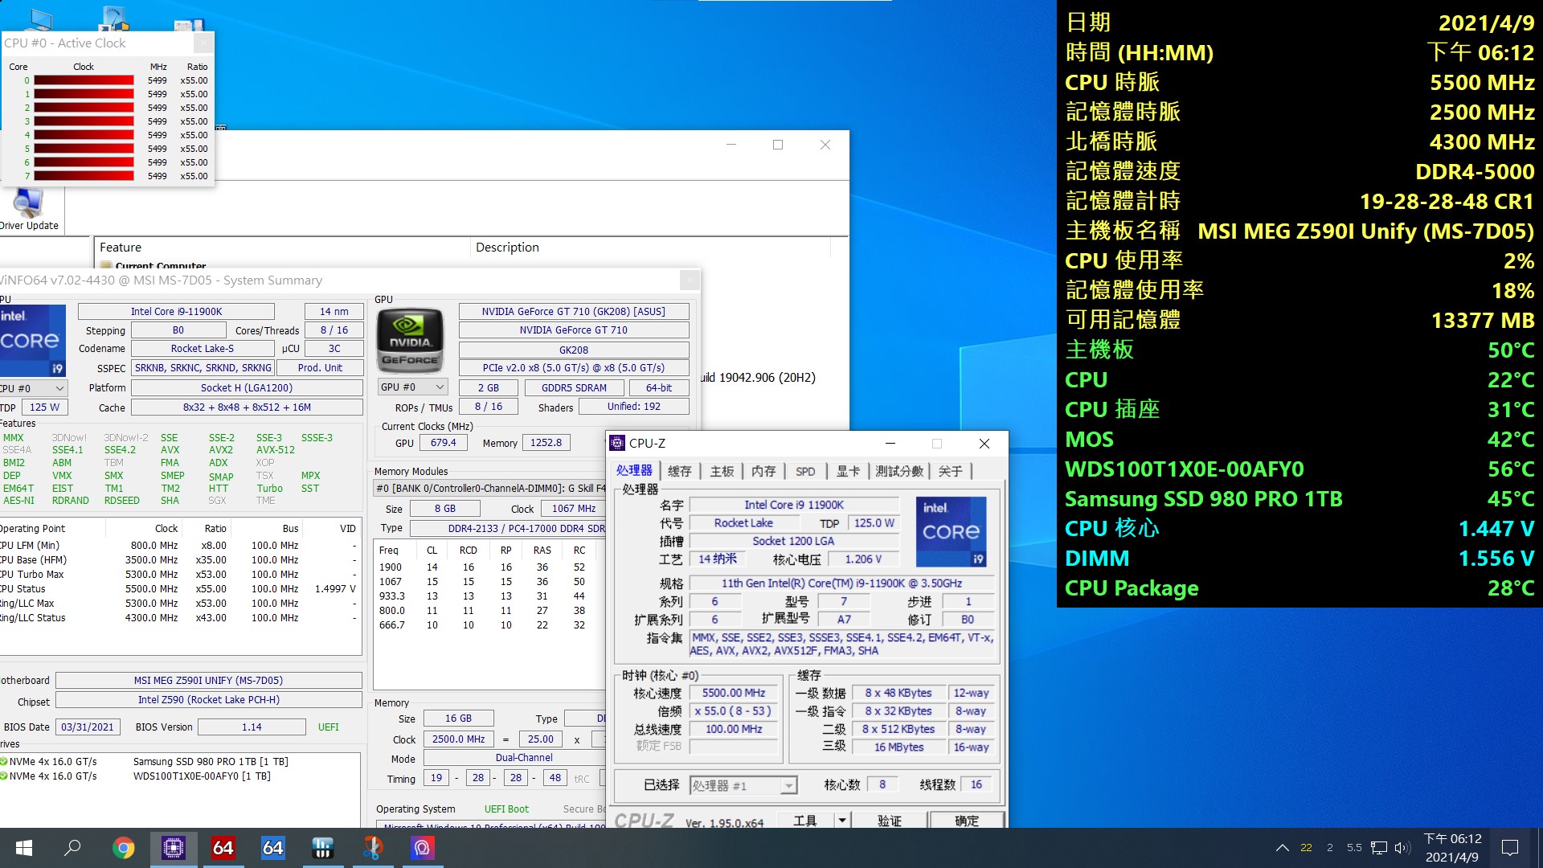Image resolution: width=1543 pixels, height=868 pixels.
Task: Click the 确定 OK button in CPU-Z
Action: click(x=967, y=821)
